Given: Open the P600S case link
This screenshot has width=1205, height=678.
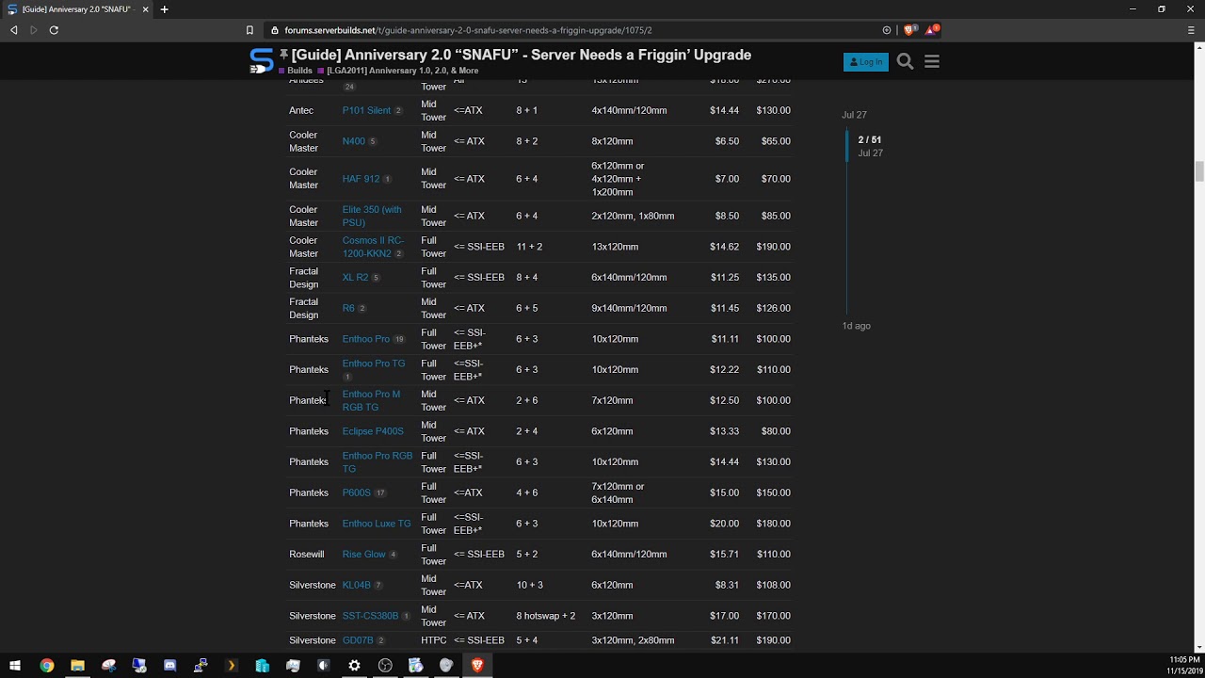Looking at the screenshot, I should tap(356, 492).
